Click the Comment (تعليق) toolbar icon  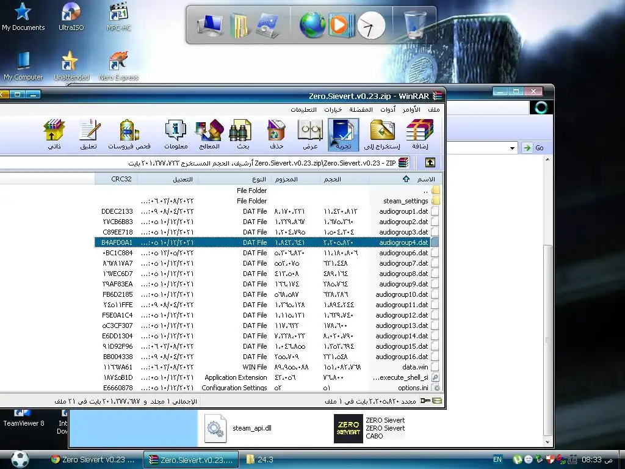coord(89,135)
